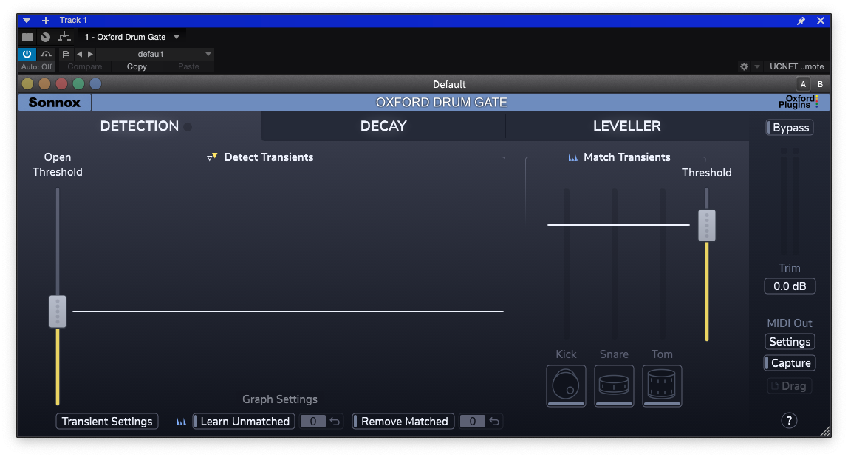Toggle the blue plugin power button
The width and height of the screenshot is (848, 457).
[x=27, y=54]
